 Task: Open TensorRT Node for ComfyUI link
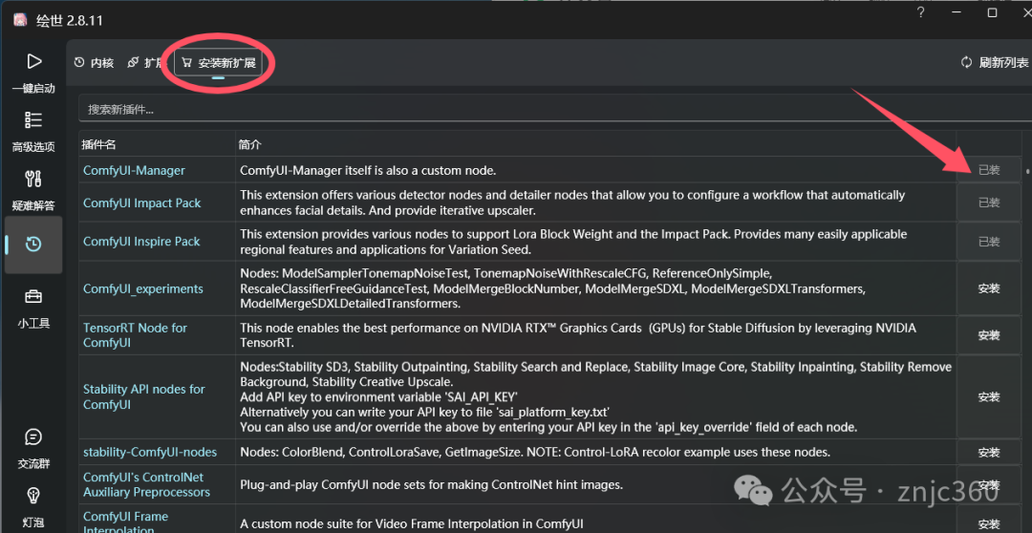[135, 335]
